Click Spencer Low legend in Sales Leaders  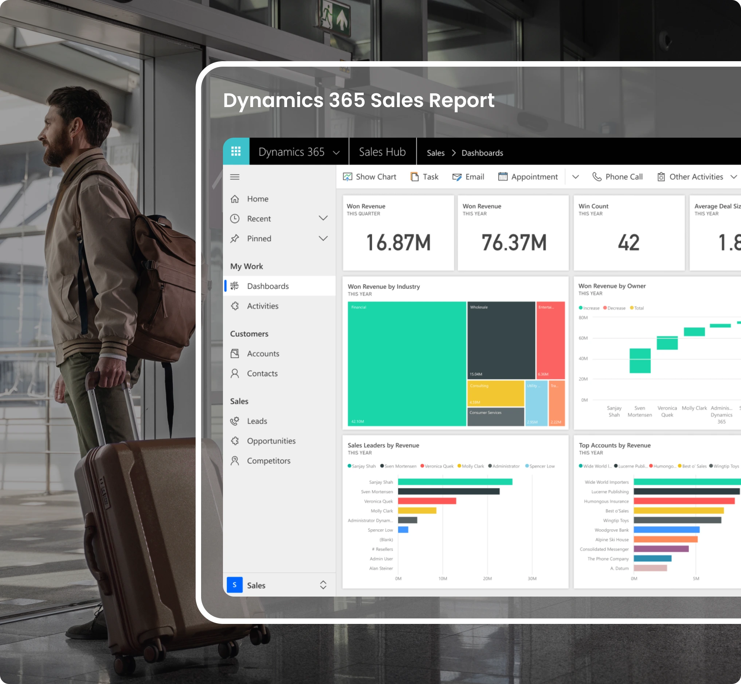pyautogui.click(x=540, y=466)
